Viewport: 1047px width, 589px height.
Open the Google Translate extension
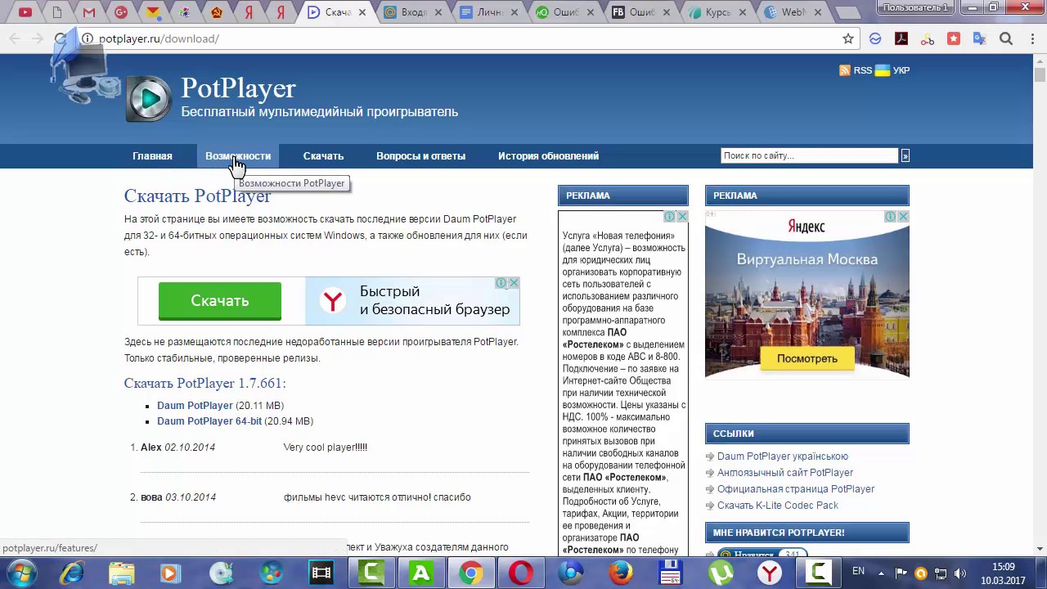coord(980,38)
